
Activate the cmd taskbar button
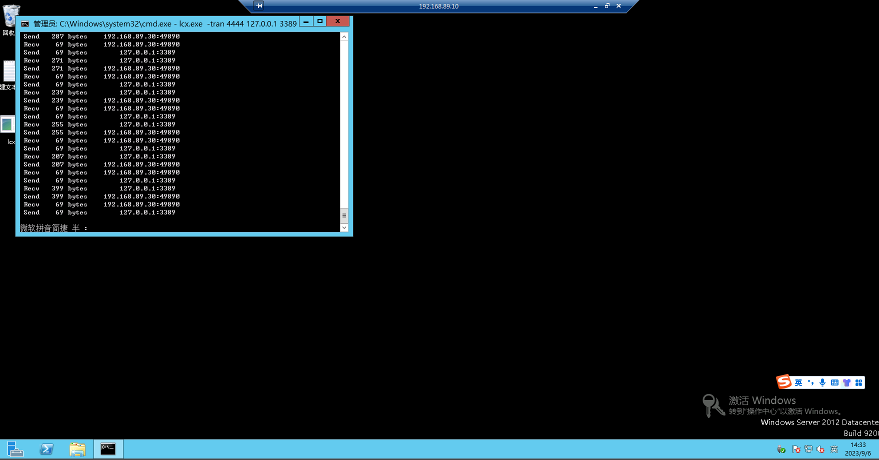coord(108,449)
